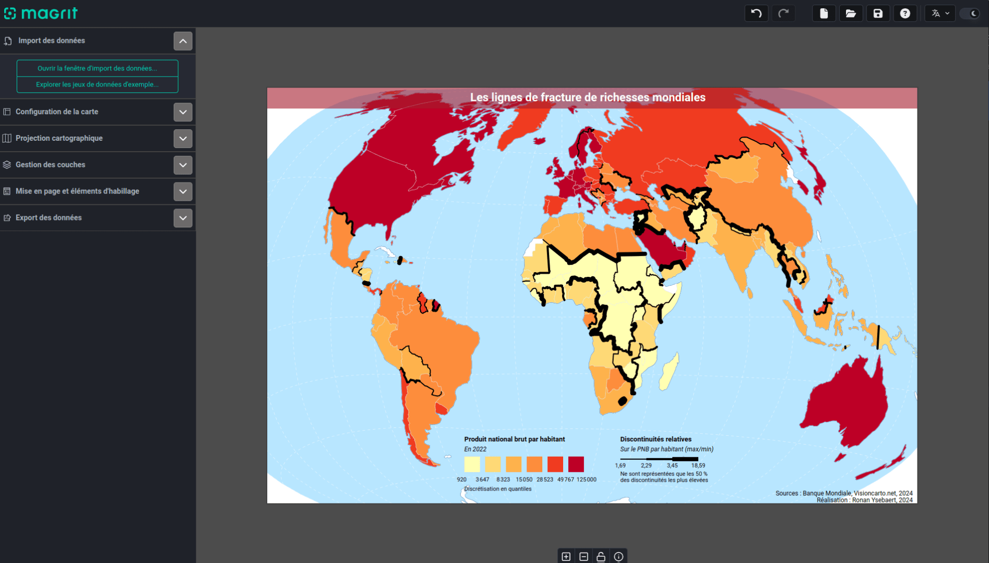The height and width of the screenshot is (563, 989).
Task: Click the undo arrow icon
Action: [x=756, y=14]
